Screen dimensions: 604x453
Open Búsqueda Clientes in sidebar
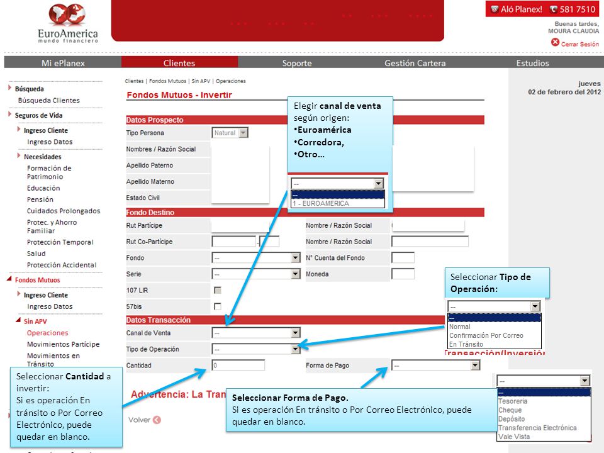pos(49,101)
